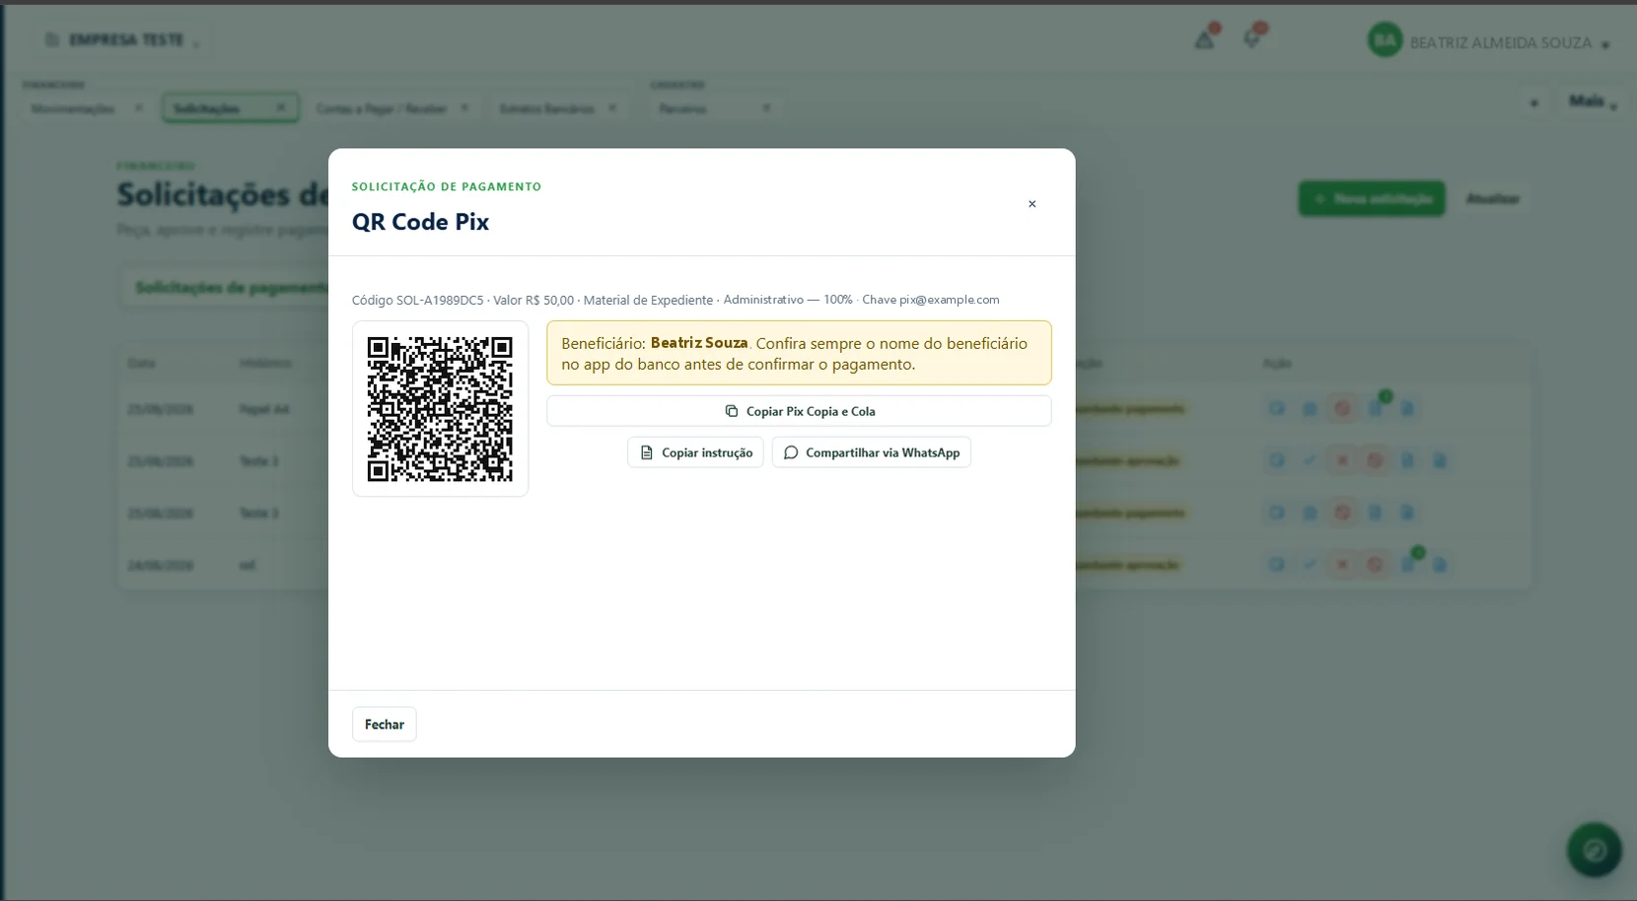The image size is (1637, 901).
Task: Open the BEATRIZ ALMEIDA SOUZA user menu
Action: point(1509,43)
